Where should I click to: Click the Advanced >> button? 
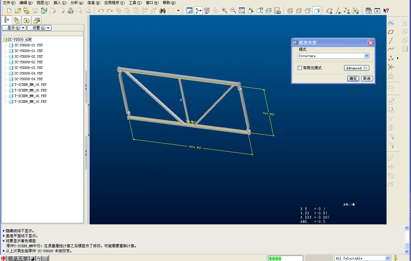356,68
